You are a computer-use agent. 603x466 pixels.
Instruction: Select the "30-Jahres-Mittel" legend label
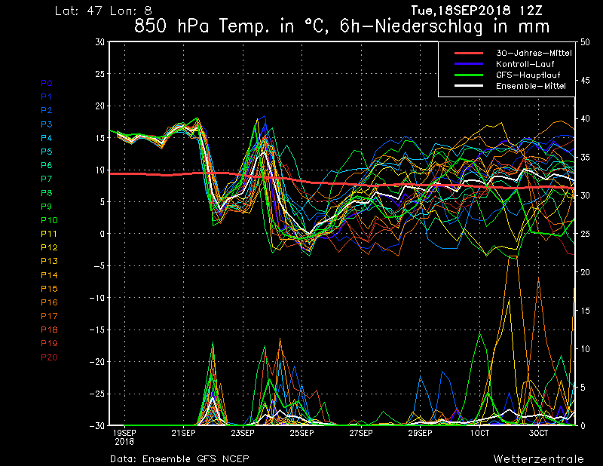click(x=534, y=53)
